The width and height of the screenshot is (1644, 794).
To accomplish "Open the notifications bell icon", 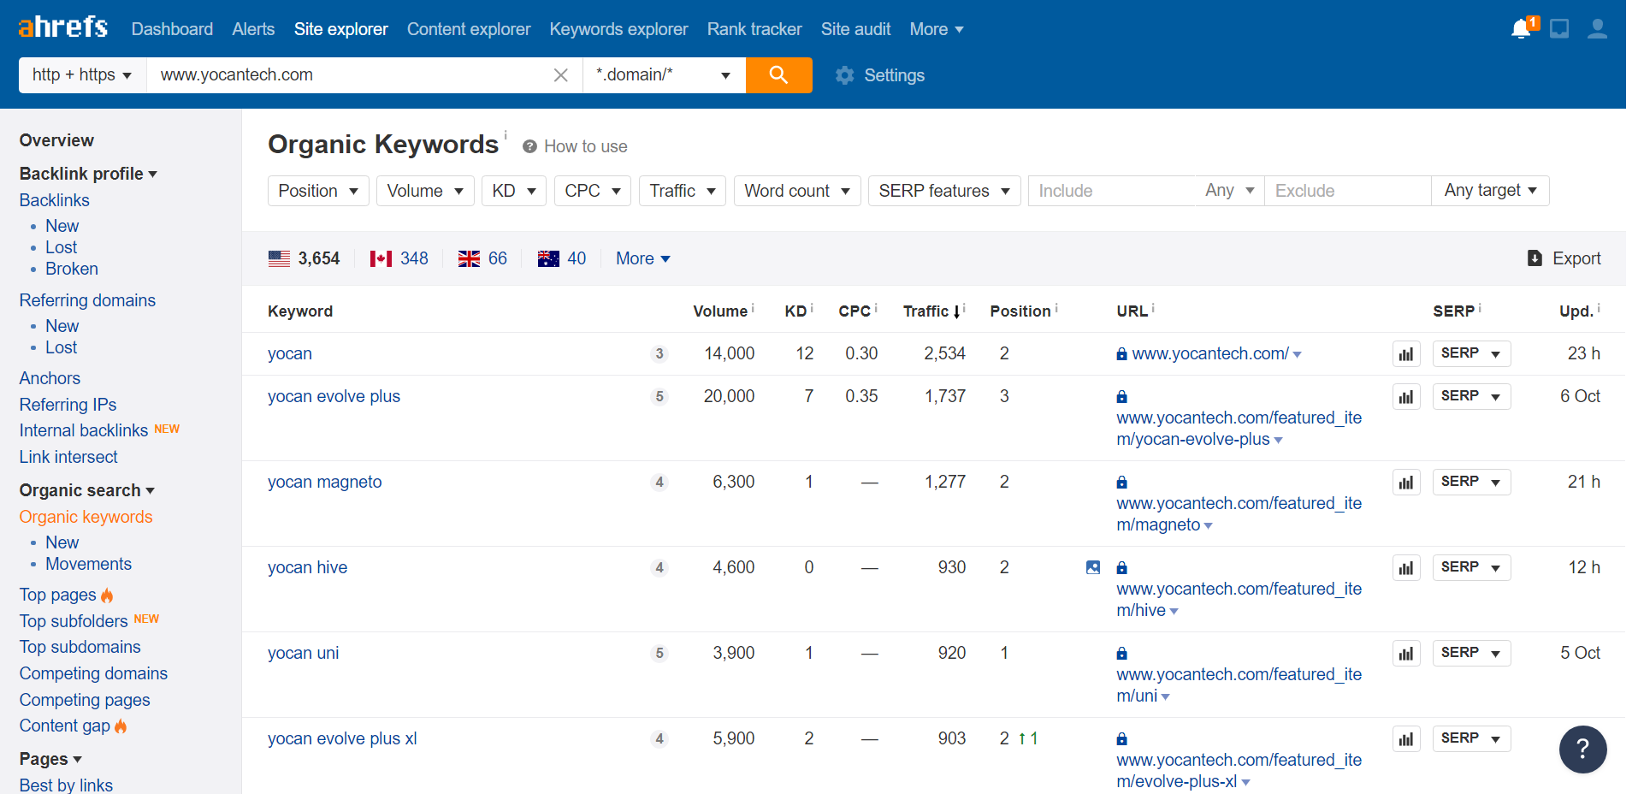I will pos(1523,28).
